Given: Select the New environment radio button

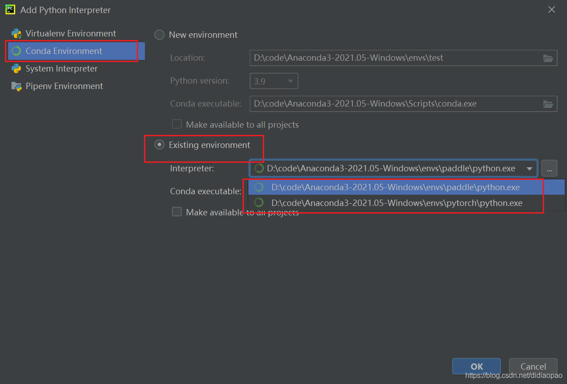Looking at the screenshot, I should click(159, 35).
